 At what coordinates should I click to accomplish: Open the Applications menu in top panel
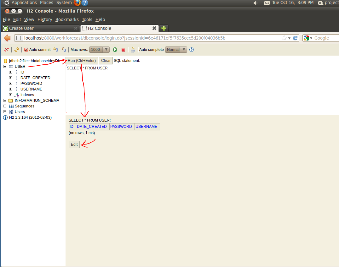tap(24, 3)
